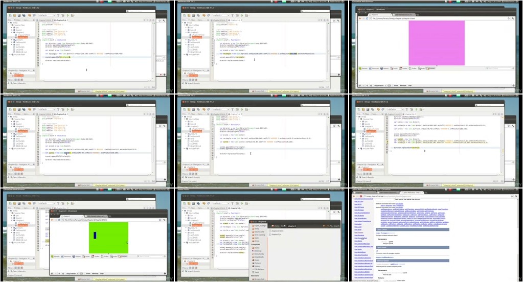This screenshot has width=523, height=282.
Task: Select Console panel in pink-square Chromium DevTools
Action: tap(430, 68)
